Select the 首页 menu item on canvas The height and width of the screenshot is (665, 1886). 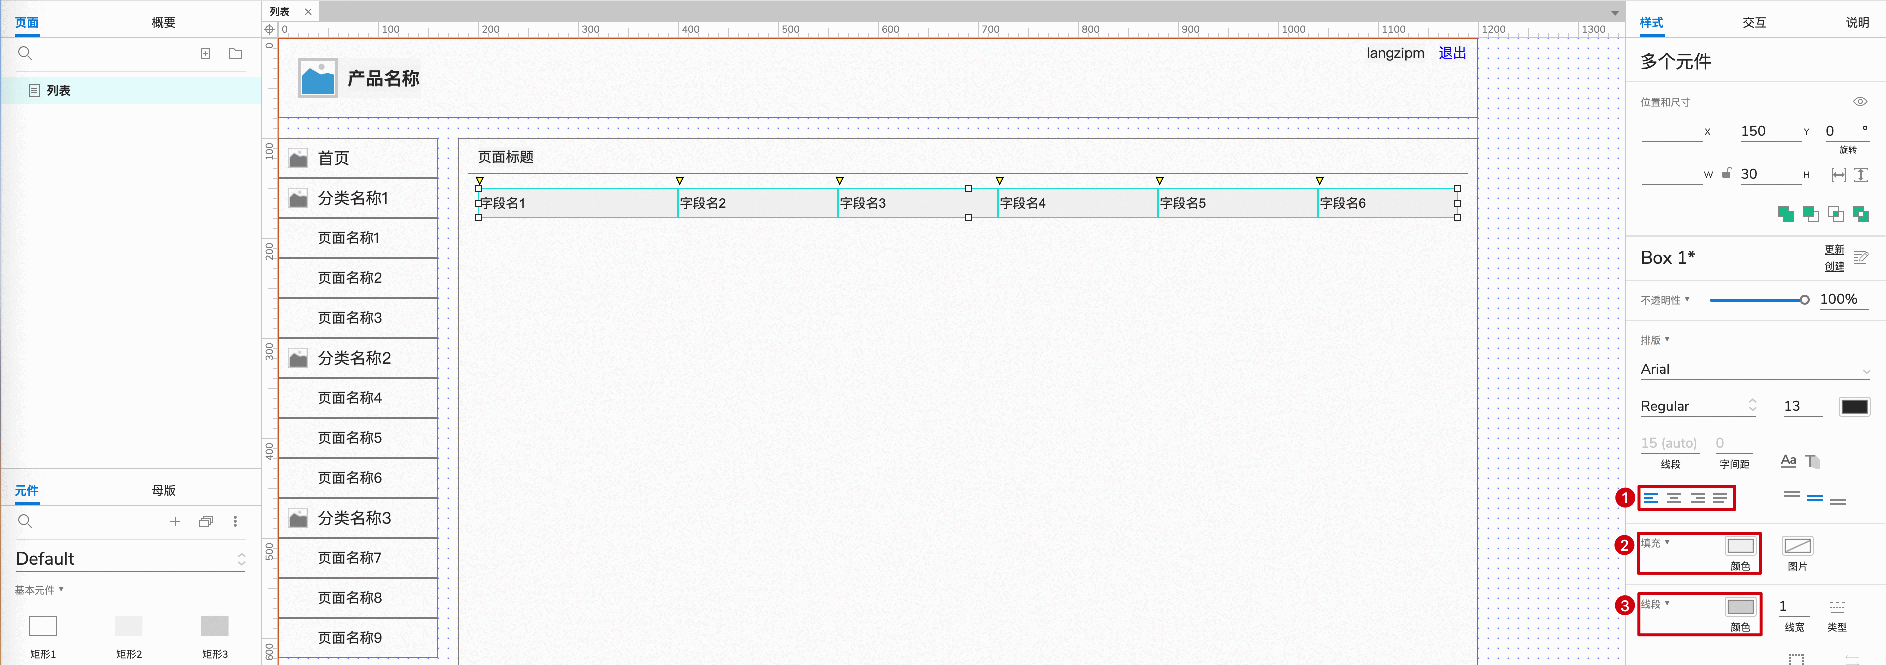(x=358, y=158)
